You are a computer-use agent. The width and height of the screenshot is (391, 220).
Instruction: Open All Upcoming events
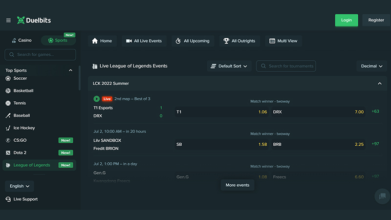click(193, 41)
